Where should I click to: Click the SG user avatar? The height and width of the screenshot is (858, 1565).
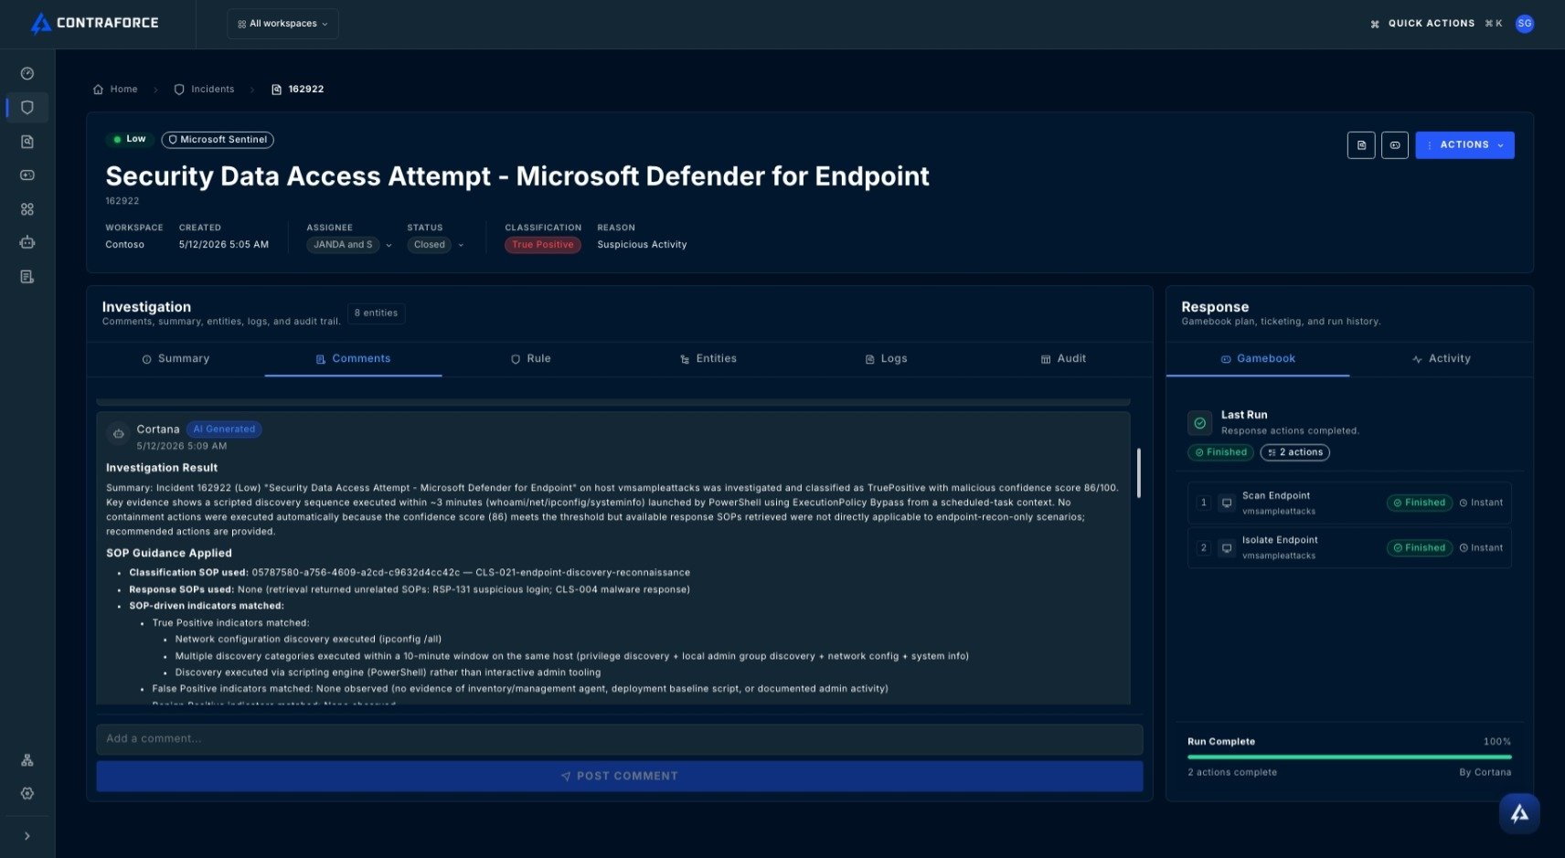[1524, 24]
